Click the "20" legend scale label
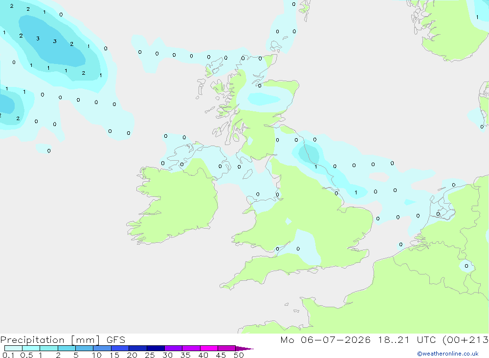The height and width of the screenshot is (358, 489). [x=132, y=355]
